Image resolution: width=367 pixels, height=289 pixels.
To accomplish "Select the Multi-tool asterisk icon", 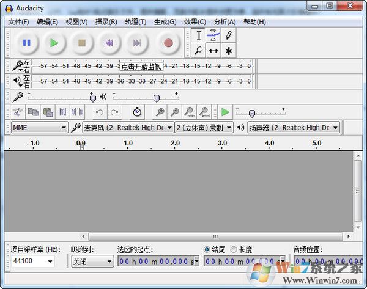I will pos(228,51).
